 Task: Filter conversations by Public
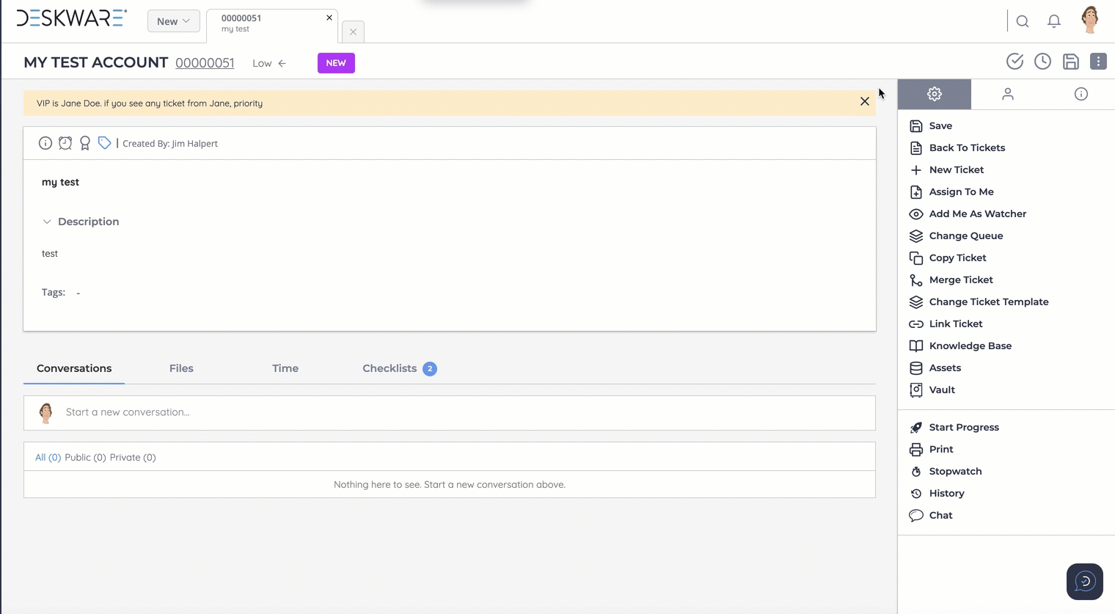point(85,457)
